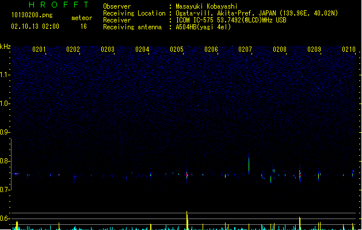This screenshot has height=230, width=362.
Task: Select observer name Masayuki Kobayashi
Action: [207, 6]
